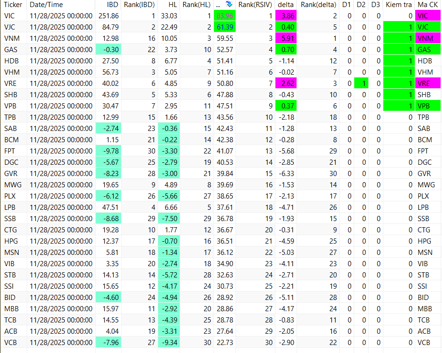Click the magenta VRE cell in Ma CK

click(x=427, y=84)
